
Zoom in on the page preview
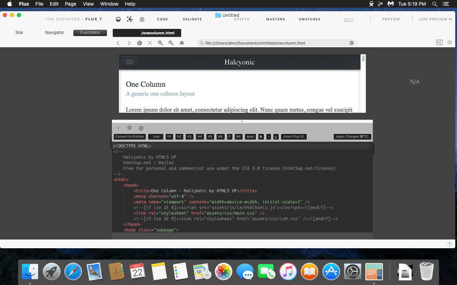pyautogui.click(x=160, y=43)
